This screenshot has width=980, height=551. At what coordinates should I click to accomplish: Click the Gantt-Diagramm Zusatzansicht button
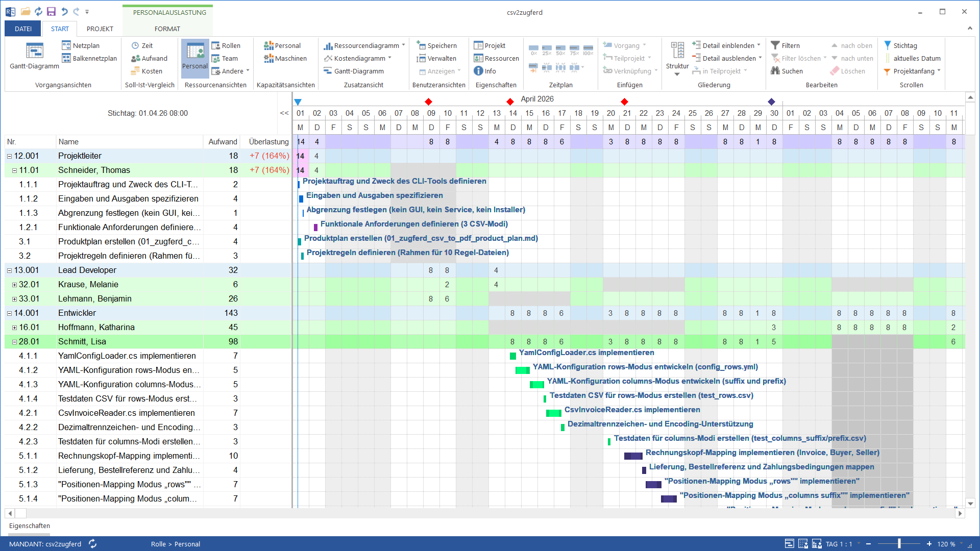point(354,71)
